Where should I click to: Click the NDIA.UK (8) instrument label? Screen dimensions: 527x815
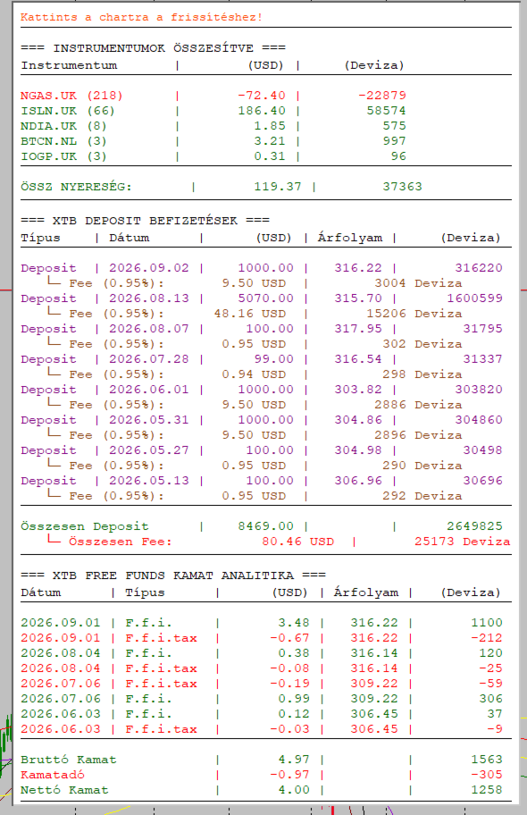pos(63,126)
